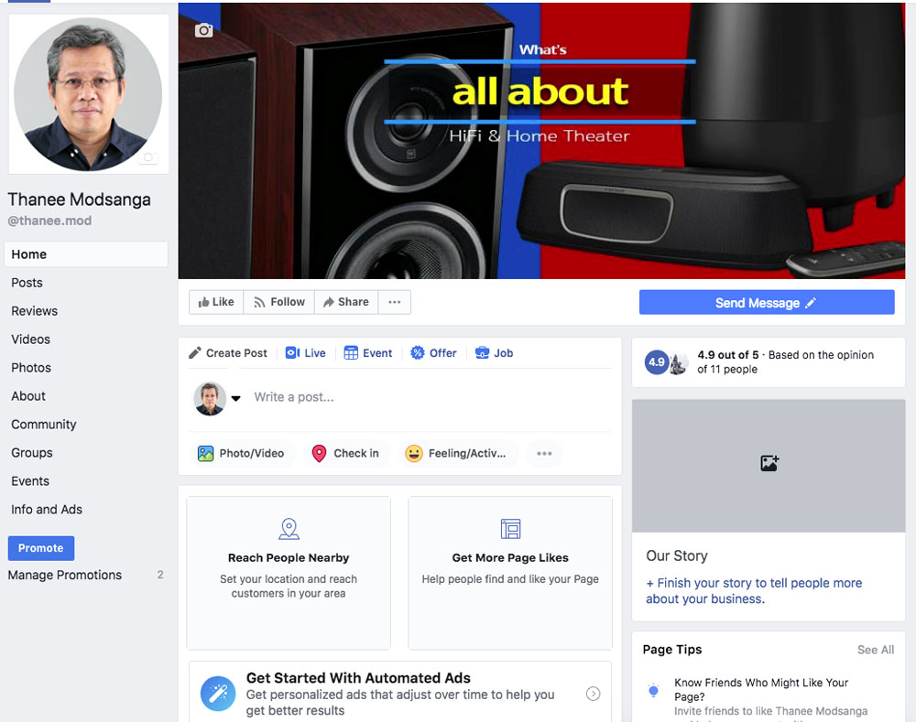Open the three-dot menu beside Share
The height and width of the screenshot is (722, 916).
(x=394, y=302)
